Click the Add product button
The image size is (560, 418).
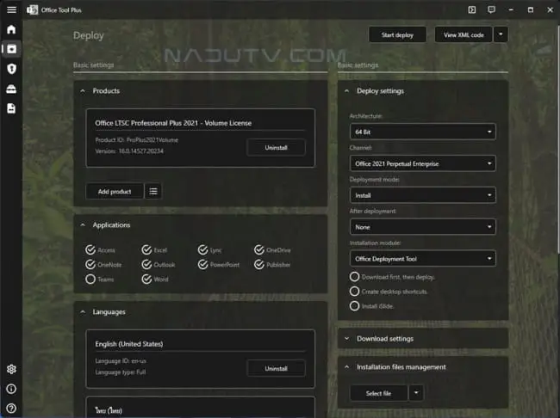pyautogui.click(x=115, y=192)
